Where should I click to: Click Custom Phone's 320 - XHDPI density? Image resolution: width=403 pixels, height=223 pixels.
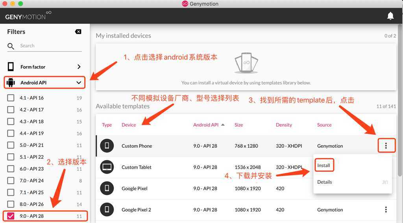pos(289,146)
